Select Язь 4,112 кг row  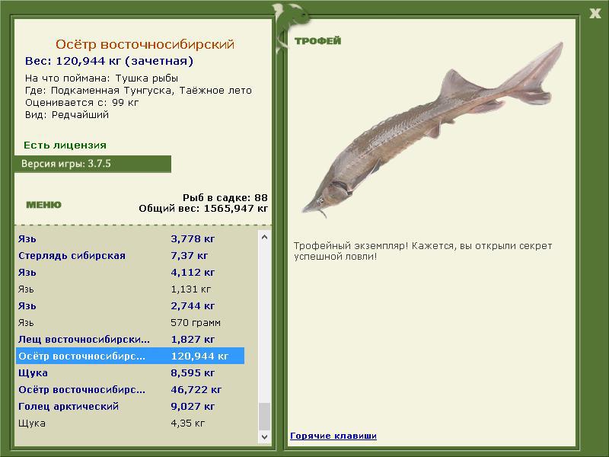pyautogui.click(x=130, y=272)
